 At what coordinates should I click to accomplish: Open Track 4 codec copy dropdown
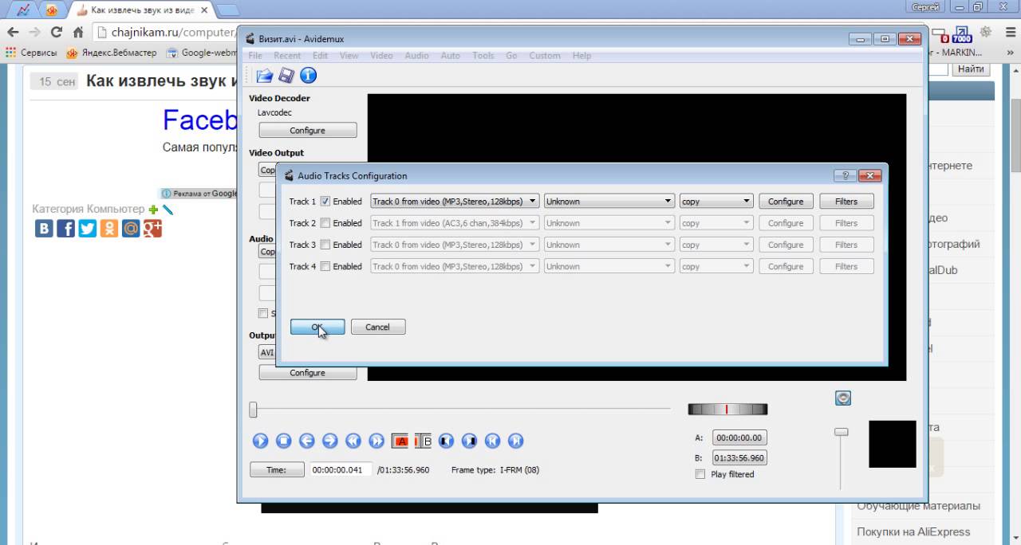click(716, 266)
